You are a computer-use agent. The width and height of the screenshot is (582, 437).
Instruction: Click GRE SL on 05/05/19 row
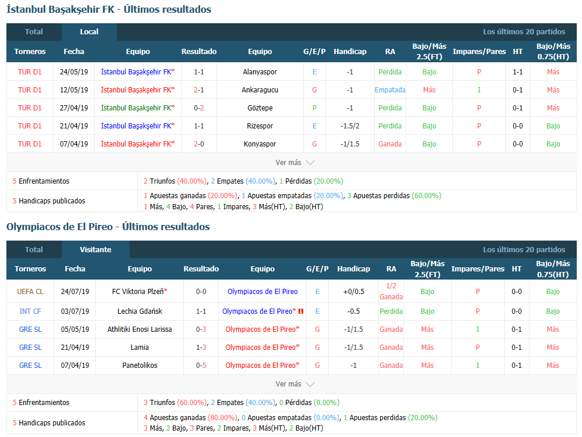point(30,329)
